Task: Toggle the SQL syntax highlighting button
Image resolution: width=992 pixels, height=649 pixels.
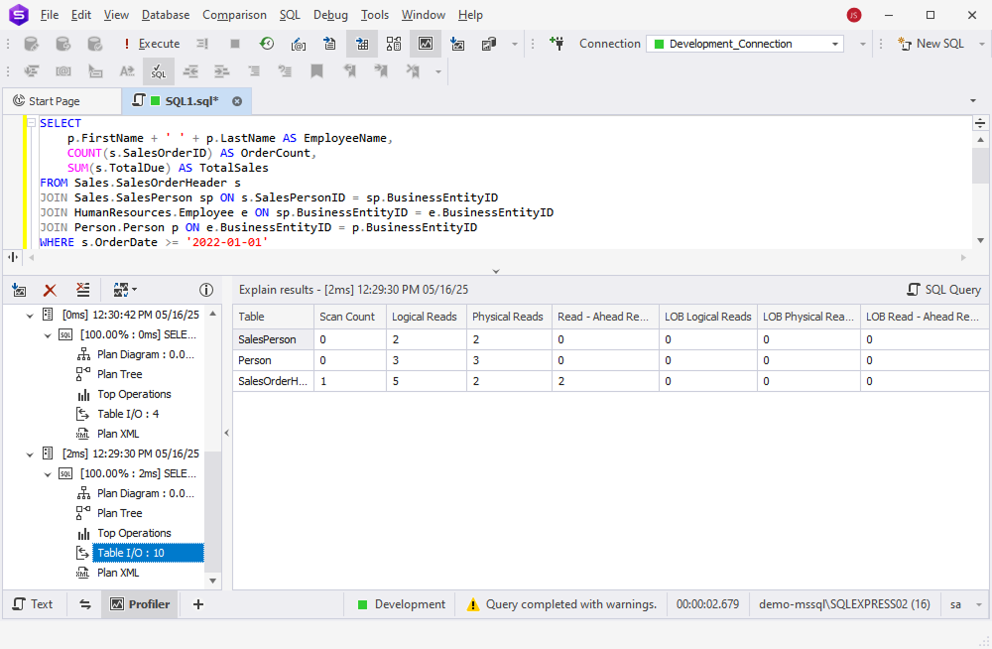Action: point(159,70)
